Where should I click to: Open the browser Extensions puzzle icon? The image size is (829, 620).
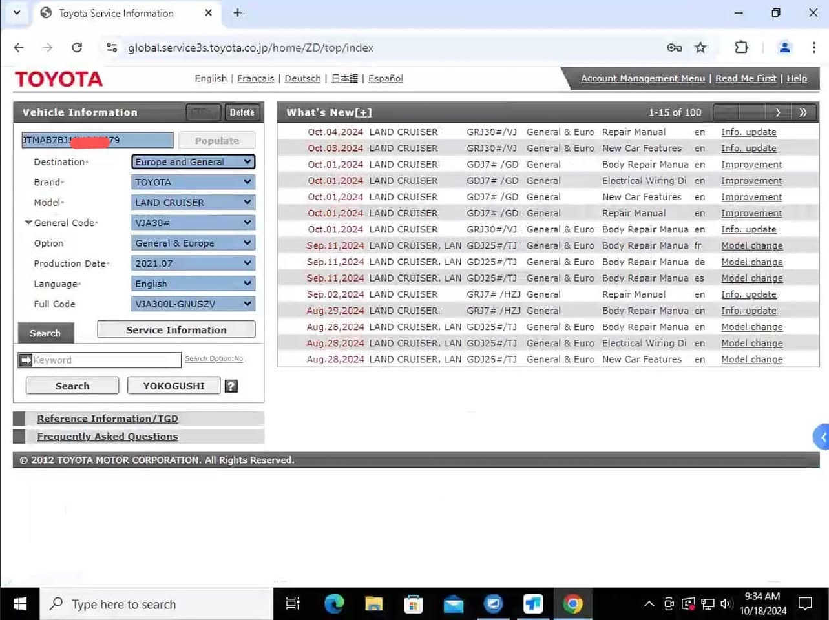[x=741, y=47]
